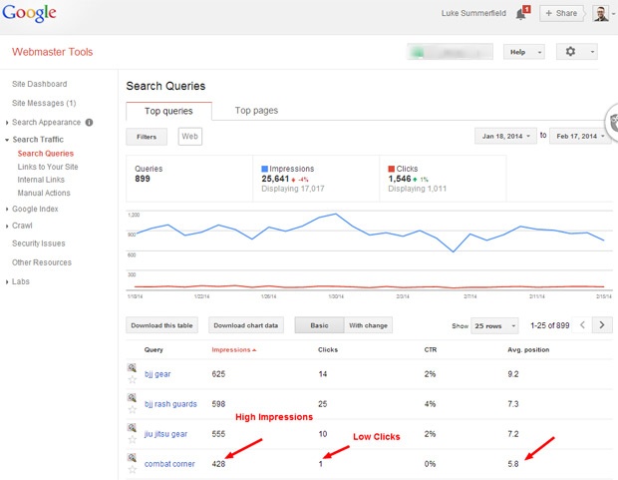Sort table by Avg. position column
Image resolution: width=618 pixels, height=480 pixels.
528,349
